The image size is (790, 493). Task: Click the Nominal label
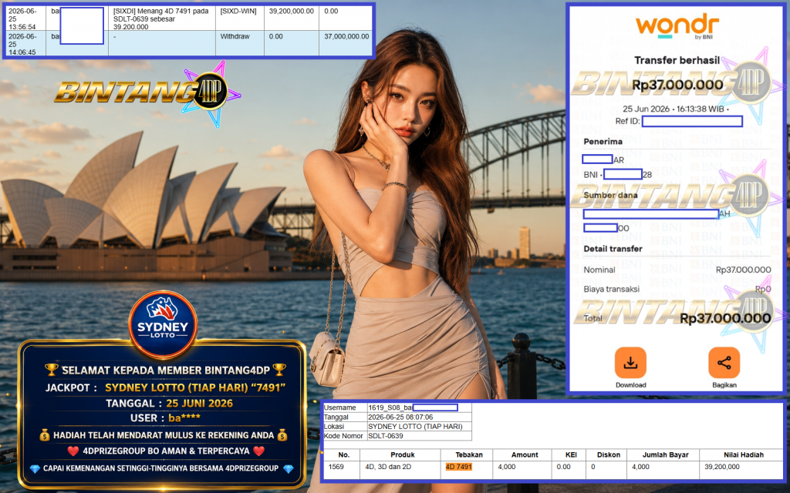pyautogui.click(x=599, y=270)
